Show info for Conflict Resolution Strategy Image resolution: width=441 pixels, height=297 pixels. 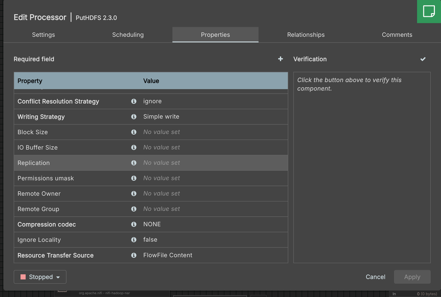[x=134, y=101]
